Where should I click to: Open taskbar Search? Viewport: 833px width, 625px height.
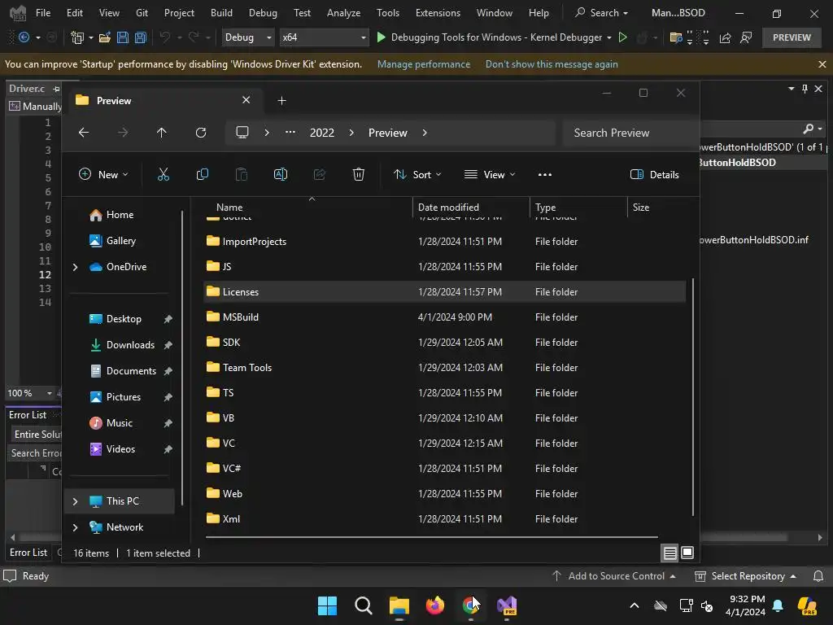click(364, 605)
